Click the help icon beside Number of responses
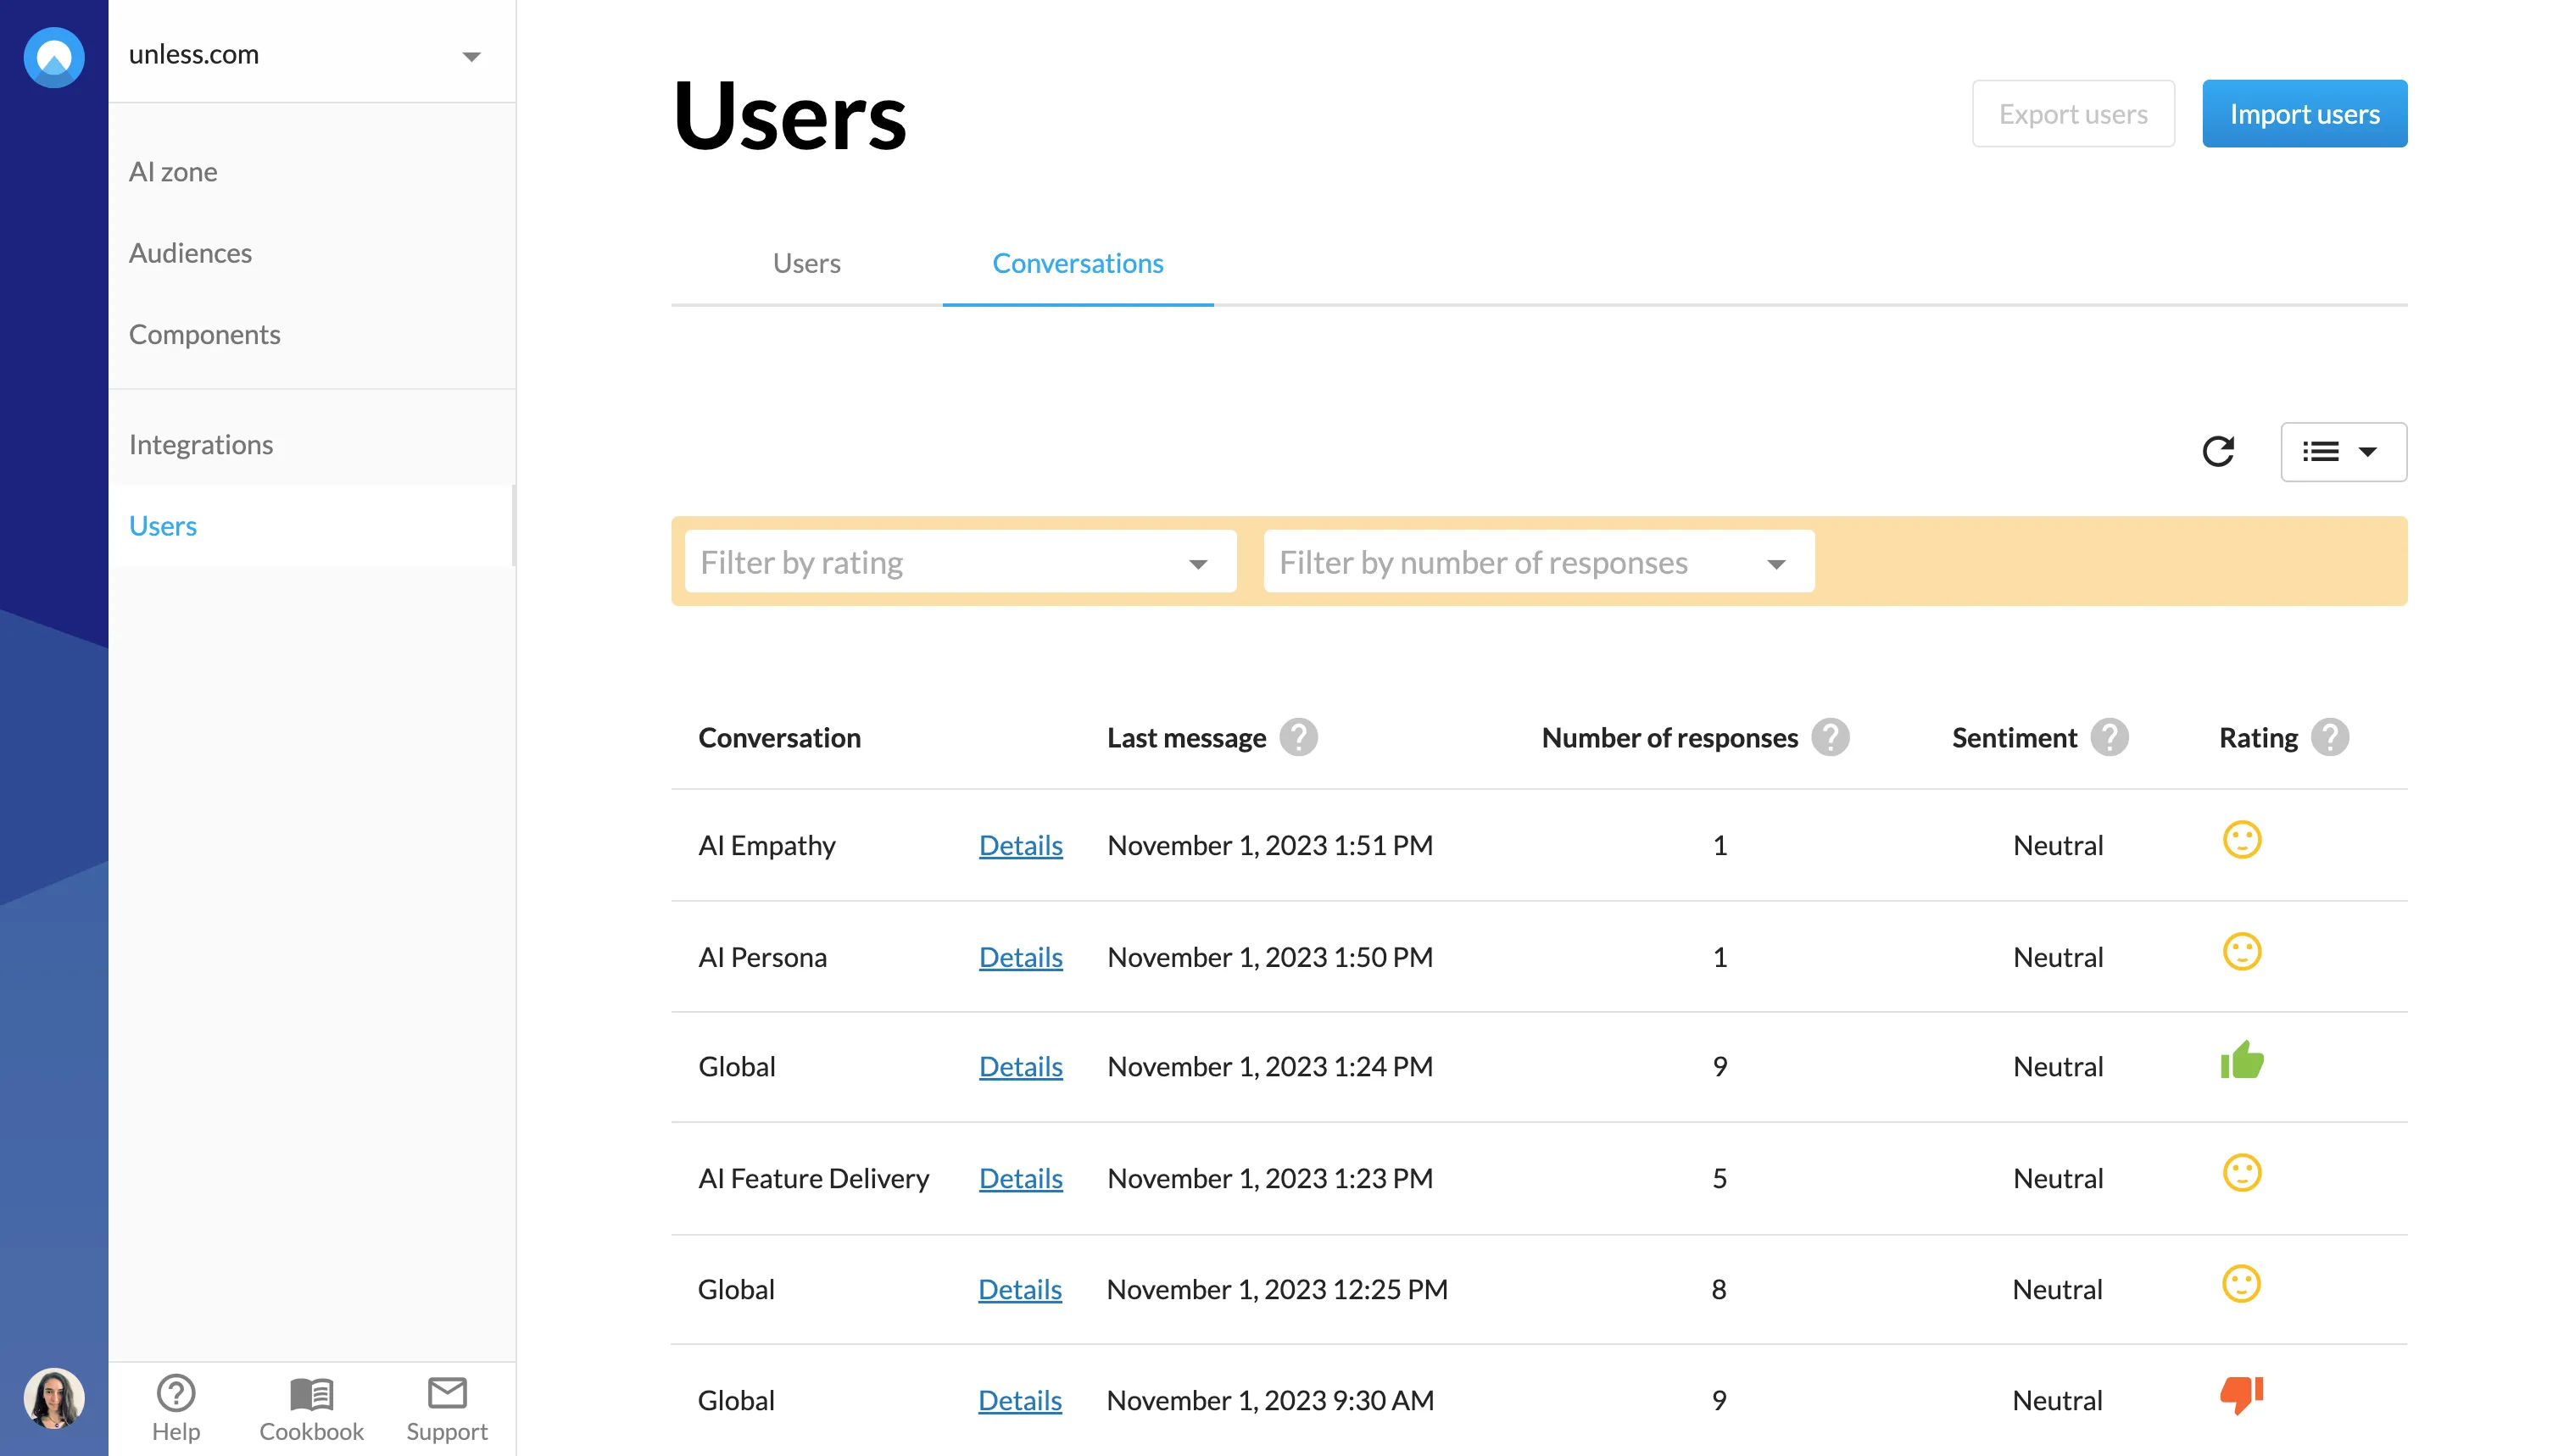The image size is (2564, 1456). point(1831,738)
